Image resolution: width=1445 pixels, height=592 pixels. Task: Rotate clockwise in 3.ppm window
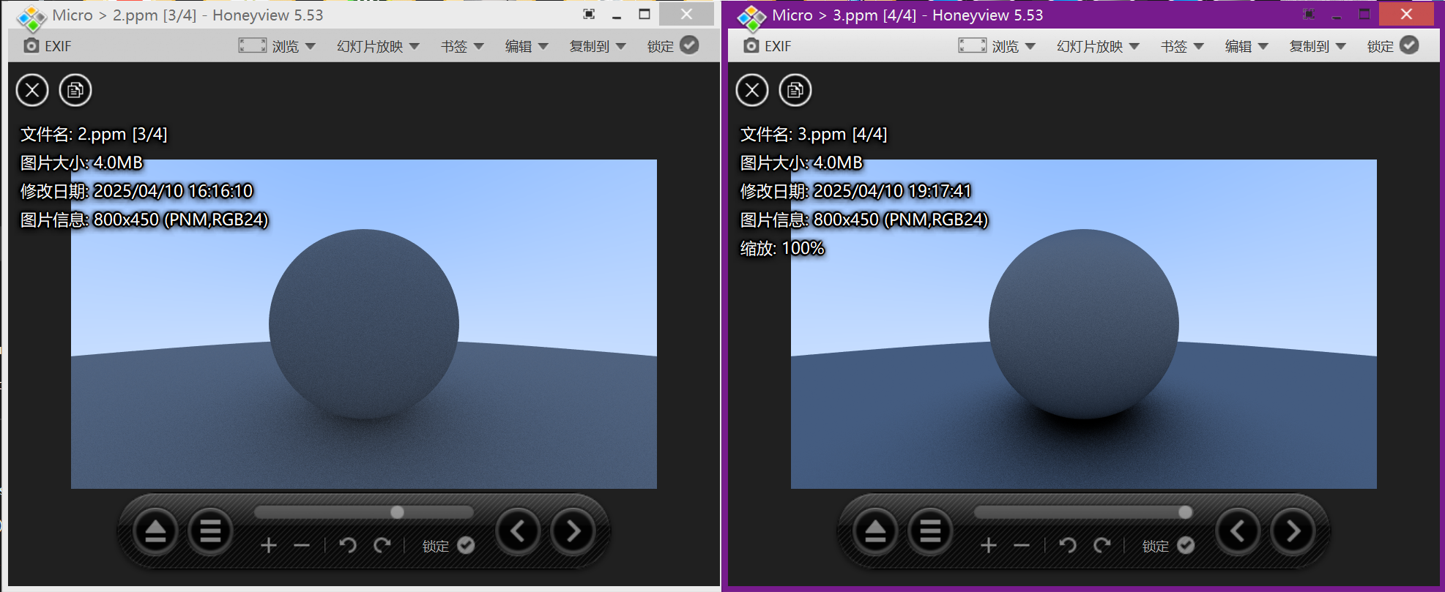pos(1102,545)
